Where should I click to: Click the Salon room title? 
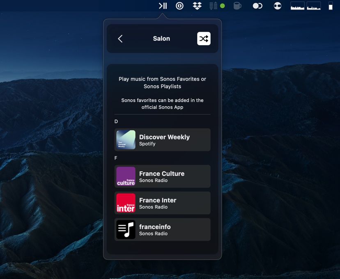tap(161, 39)
